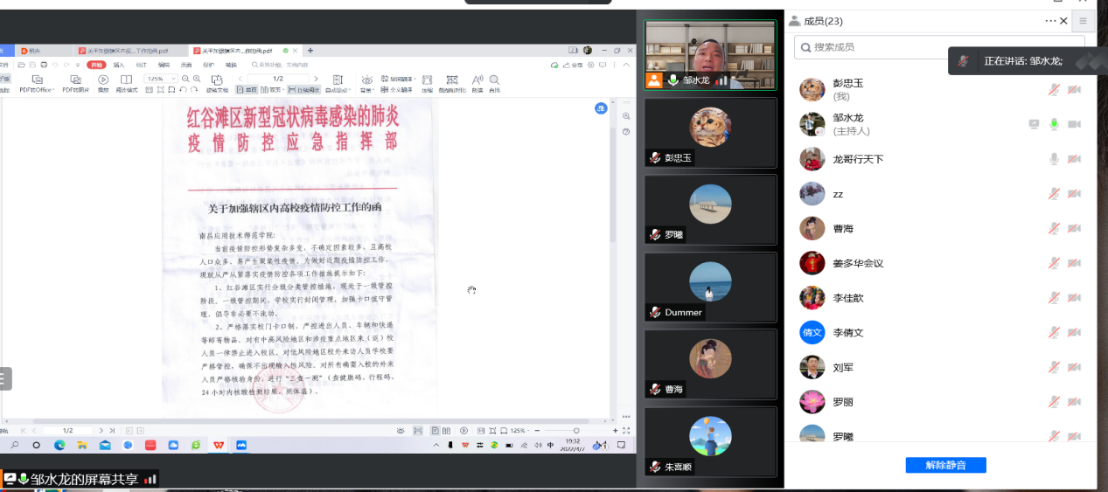Screen dimensions: 1108x492
Task: Click the hamburger menu icon beside members panel
Action: click(x=1083, y=21)
